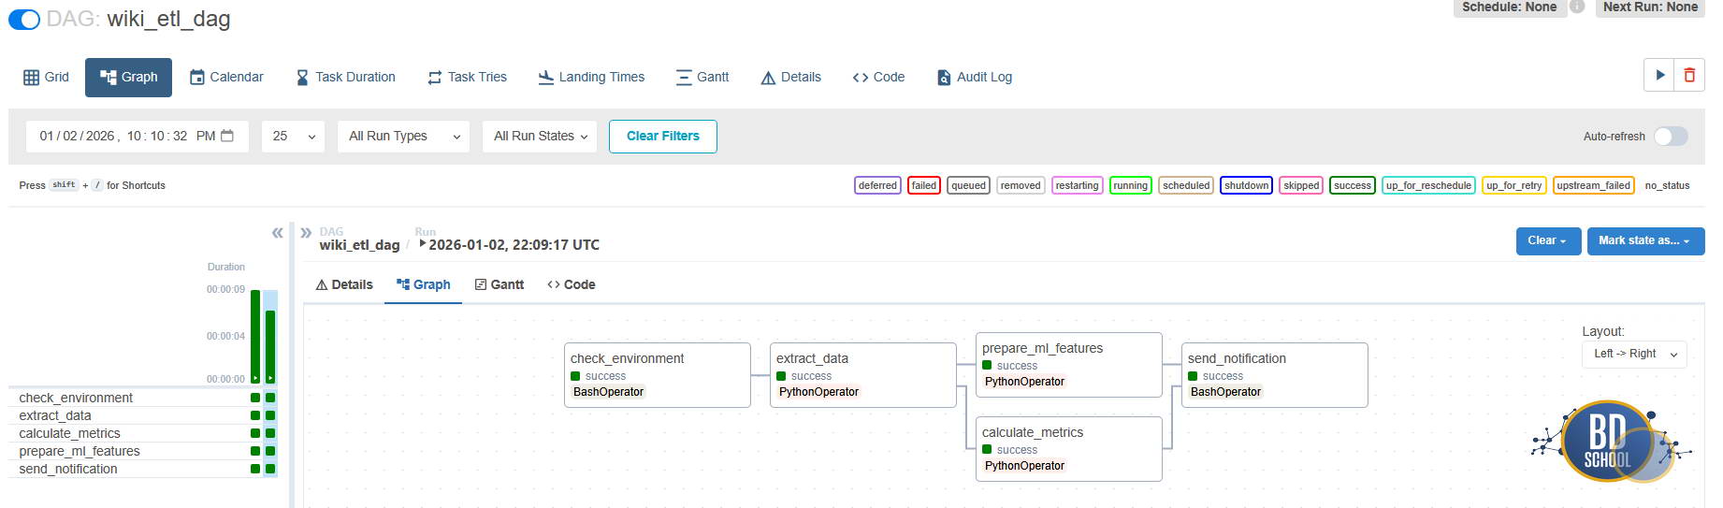Click the schedule info icon
Viewport: 1723px width, 508px height.
tap(1577, 7)
